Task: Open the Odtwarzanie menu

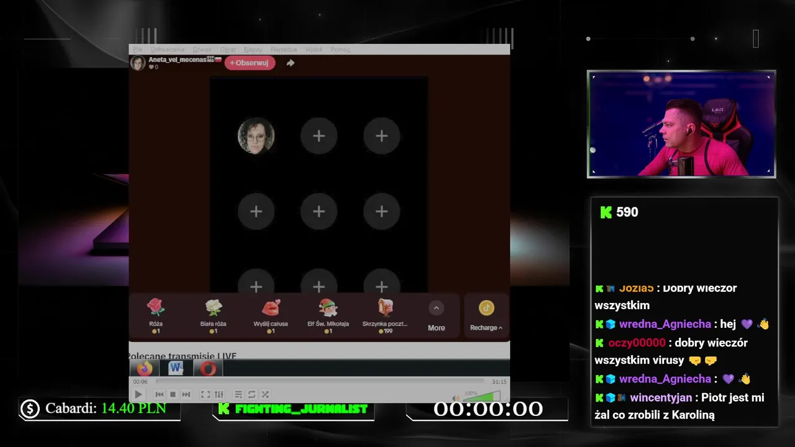Action: tap(167, 50)
